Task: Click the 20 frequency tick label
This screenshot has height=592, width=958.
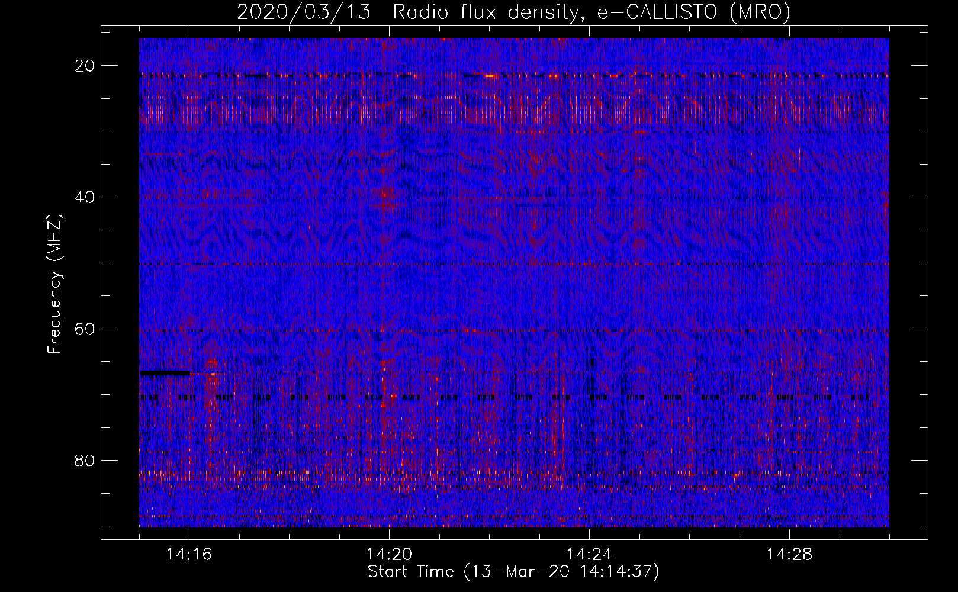Action: point(85,65)
